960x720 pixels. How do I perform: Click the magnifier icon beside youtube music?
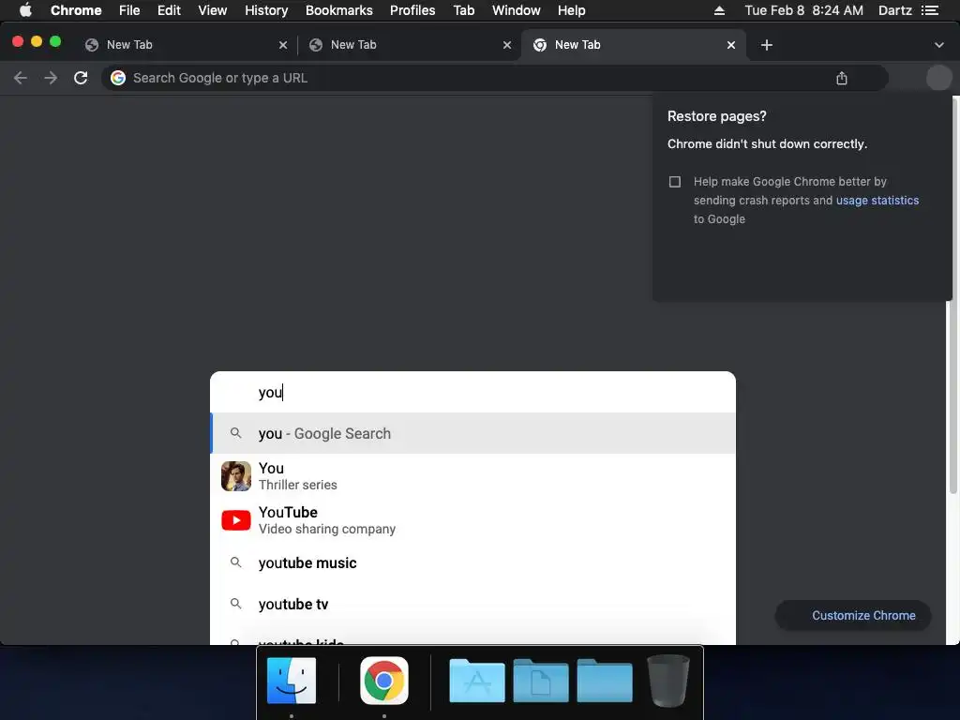(x=235, y=562)
